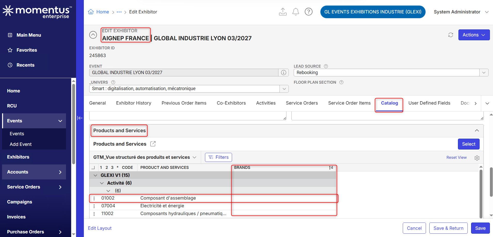Click the products grid vertical scrollbar
The image size is (493, 237).
481,194
